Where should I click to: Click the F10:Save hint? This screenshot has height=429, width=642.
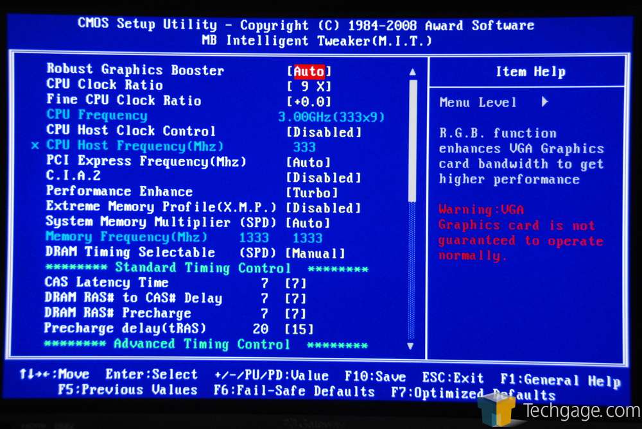(x=375, y=376)
